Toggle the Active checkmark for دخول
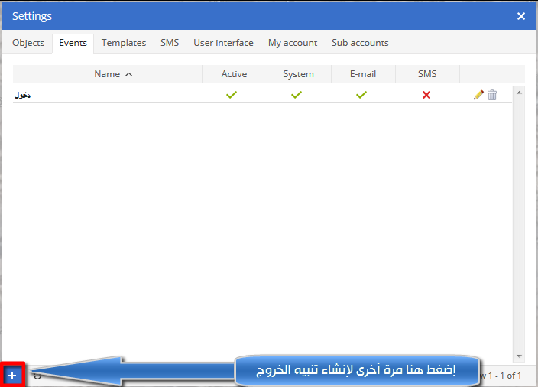 point(232,95)
